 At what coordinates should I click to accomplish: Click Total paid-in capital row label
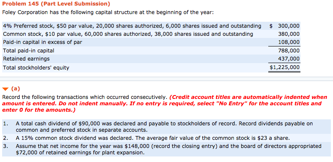tap(28, 50)
